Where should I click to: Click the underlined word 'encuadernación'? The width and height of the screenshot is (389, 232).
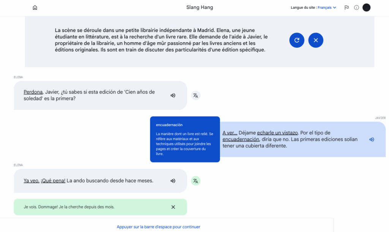(241, 139)
